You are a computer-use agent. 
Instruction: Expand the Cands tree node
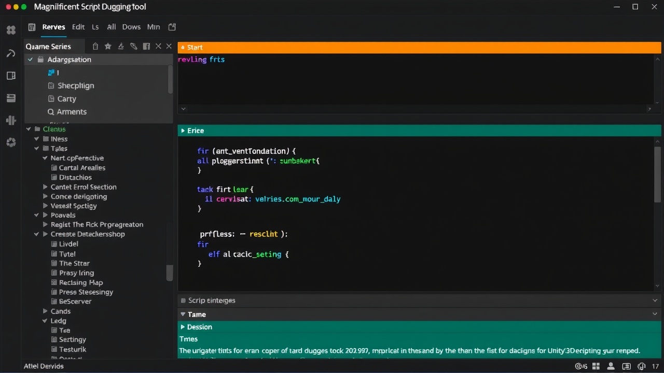coord(45,311)
